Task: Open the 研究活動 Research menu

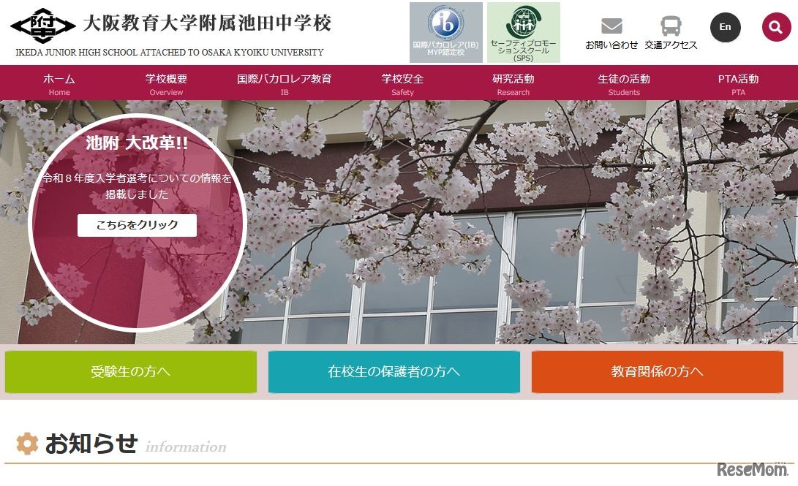Action: point(513,83)
